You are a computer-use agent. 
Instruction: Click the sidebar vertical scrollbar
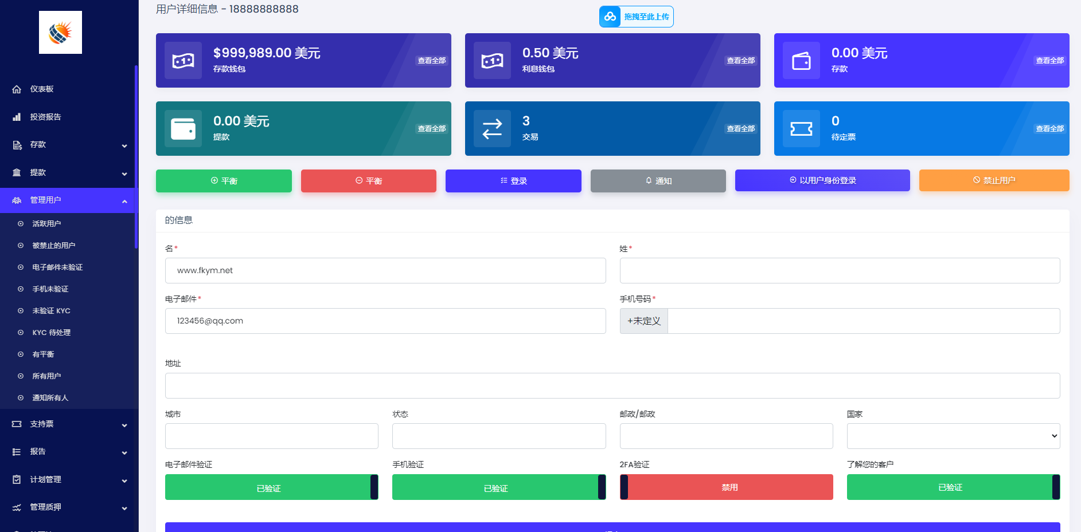pyautogui.click(x=136, y=156)
